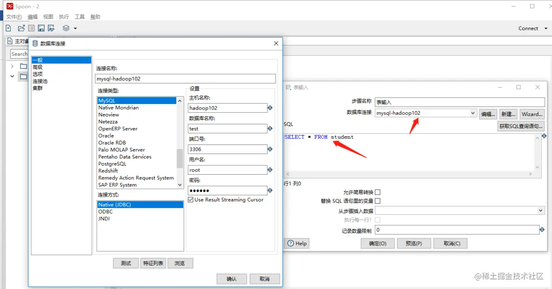Open the 数据库连接 dropdown in 表输入 window
Viewport: 552px width, 289px height.
(473, 113)
